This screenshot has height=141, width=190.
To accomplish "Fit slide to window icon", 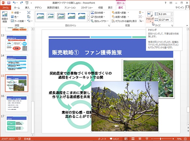I will pyautogui.click(x=185, y=139).
